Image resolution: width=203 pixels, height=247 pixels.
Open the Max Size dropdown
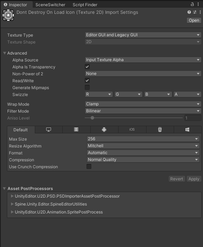143,139
